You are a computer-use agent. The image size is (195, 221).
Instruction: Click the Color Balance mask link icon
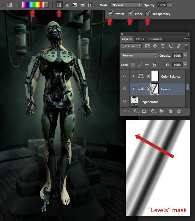148,76
